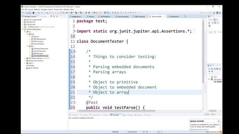Image resolution: width=239 pixels, height=134 pixels.
Task: Place cursor on 'class DocumentTester {' line
Action: pyautogui.click(x=102, y=41)
